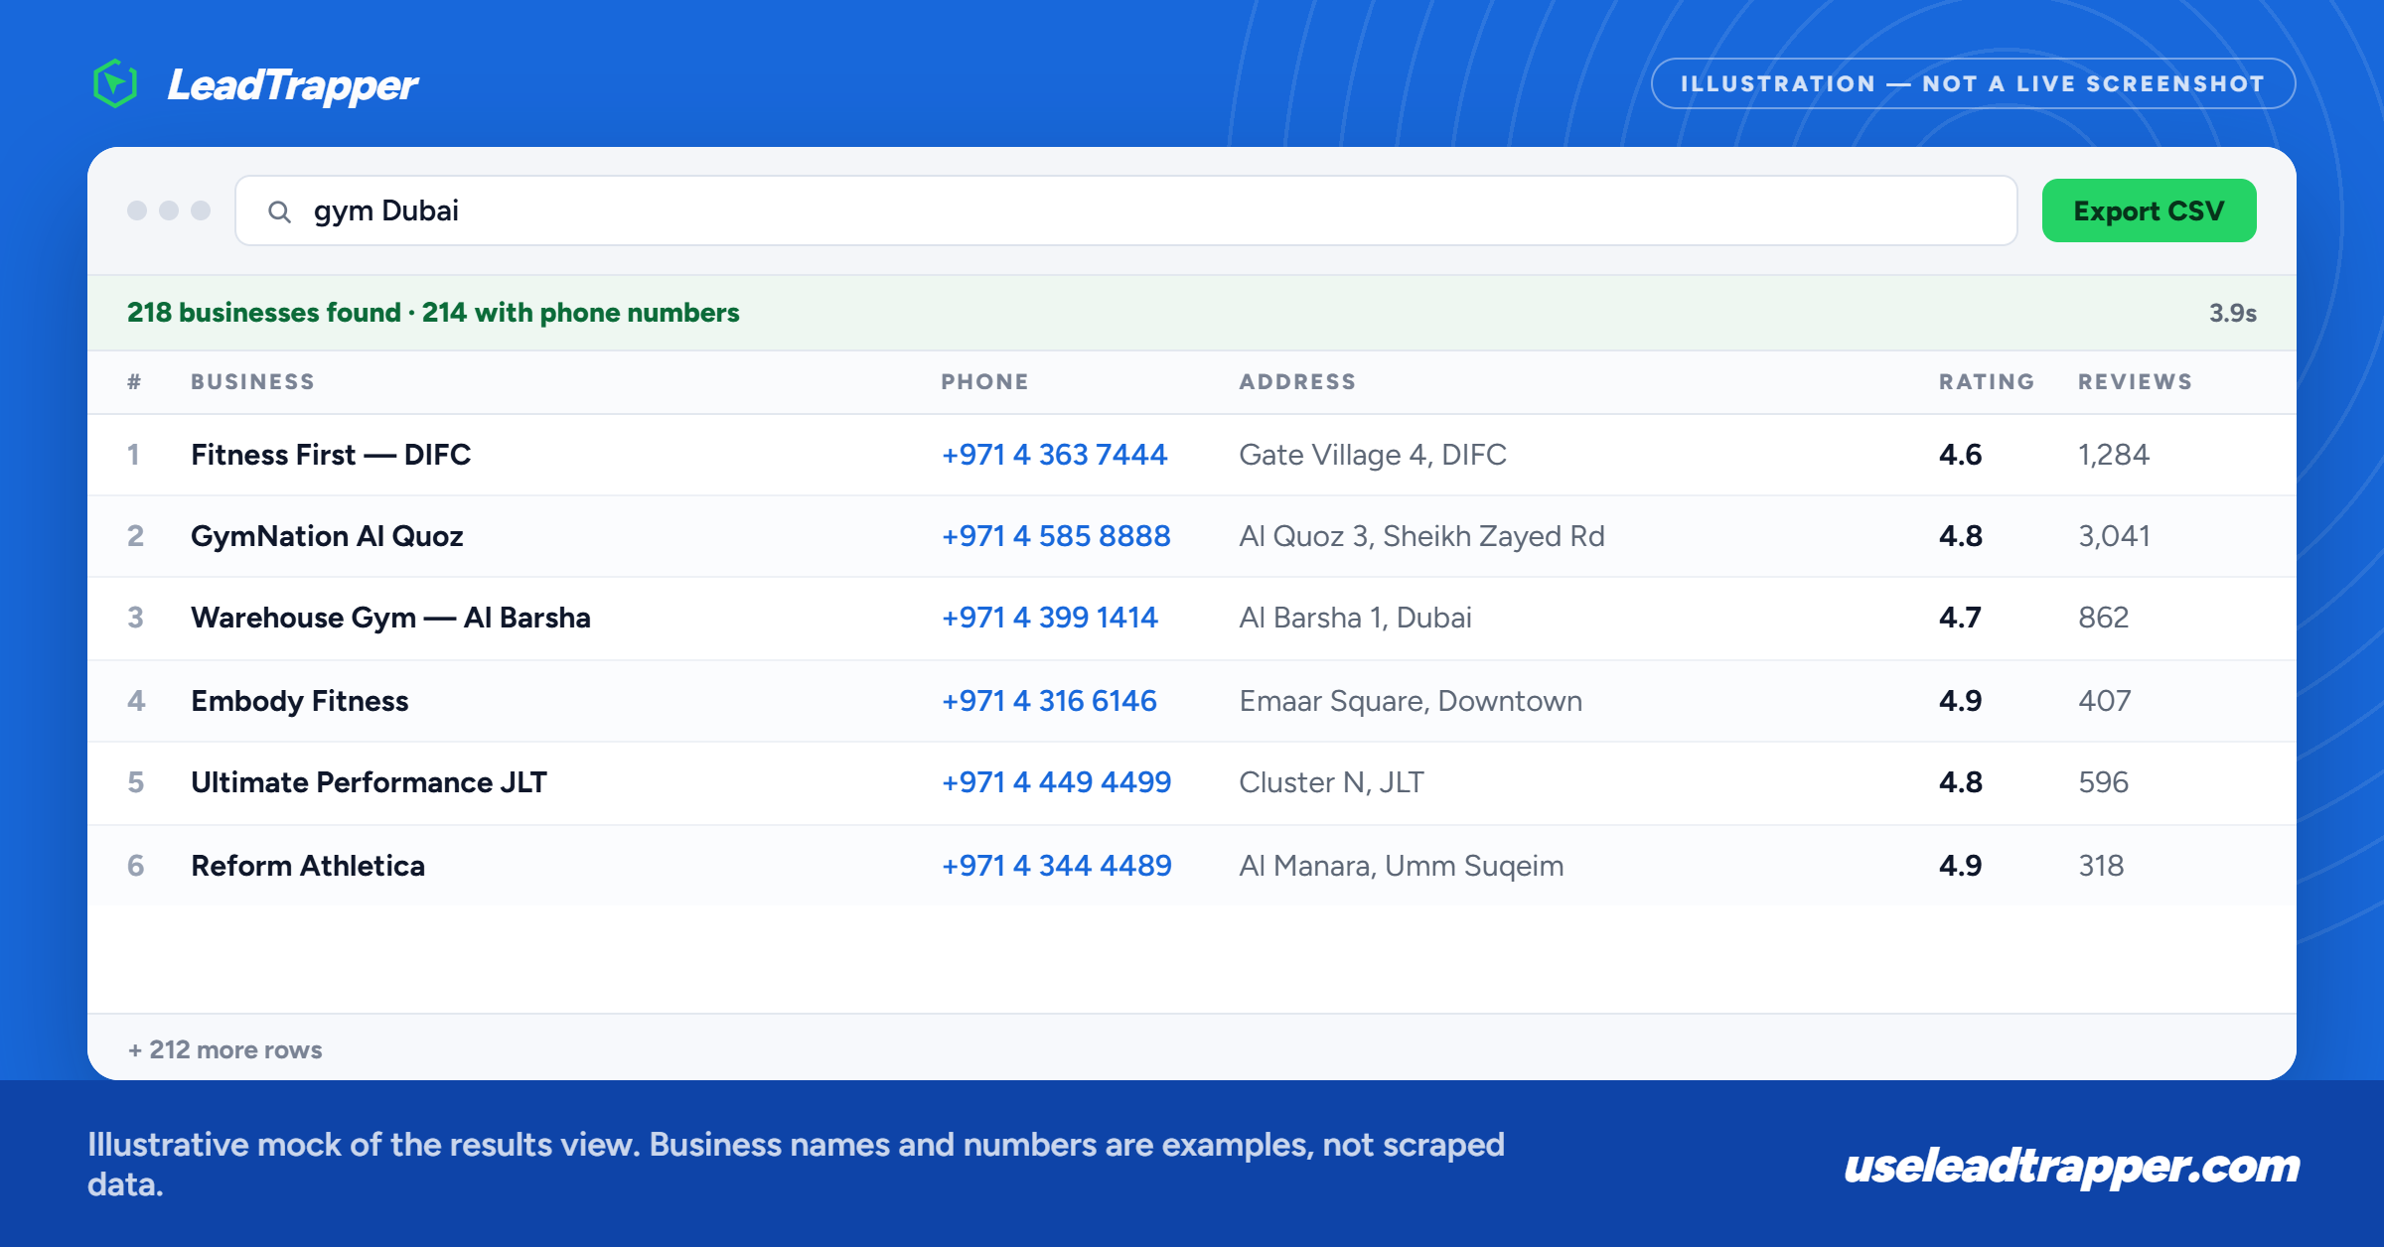Screen dimensions: 2384x1247
Task: Click the search magnifier icon
Action: click(279, 211)
